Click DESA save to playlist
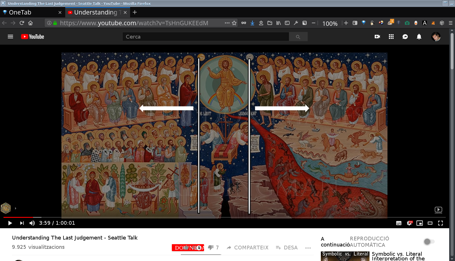 287,248
